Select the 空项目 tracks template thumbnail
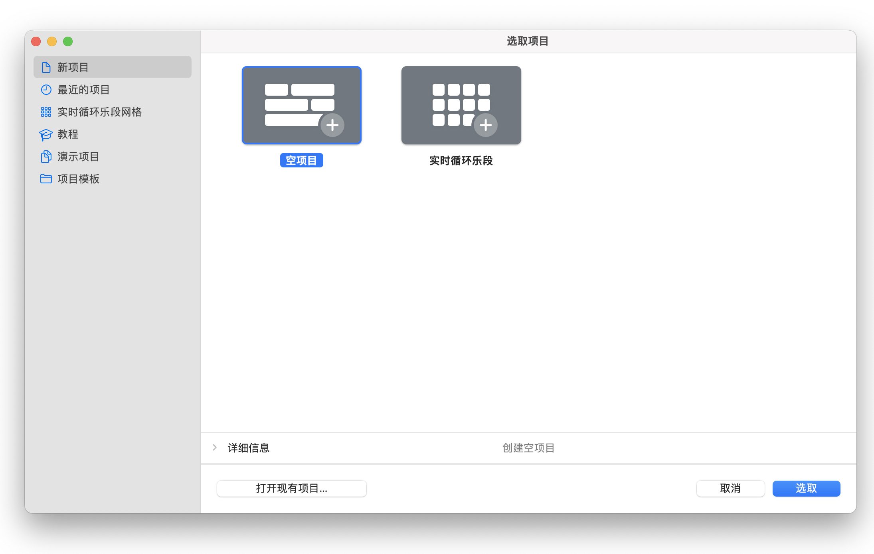874x554 pixels. [x=302, y=105]
